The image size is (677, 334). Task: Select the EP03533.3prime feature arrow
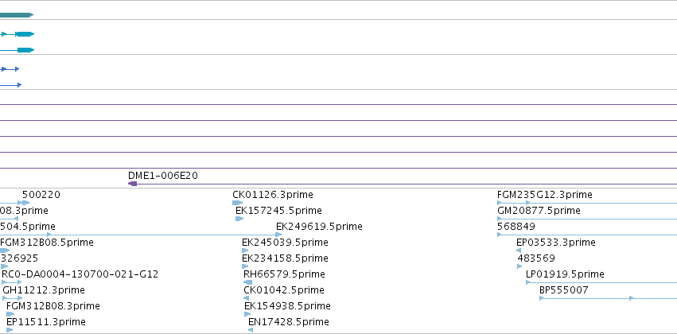click(519, 250)
